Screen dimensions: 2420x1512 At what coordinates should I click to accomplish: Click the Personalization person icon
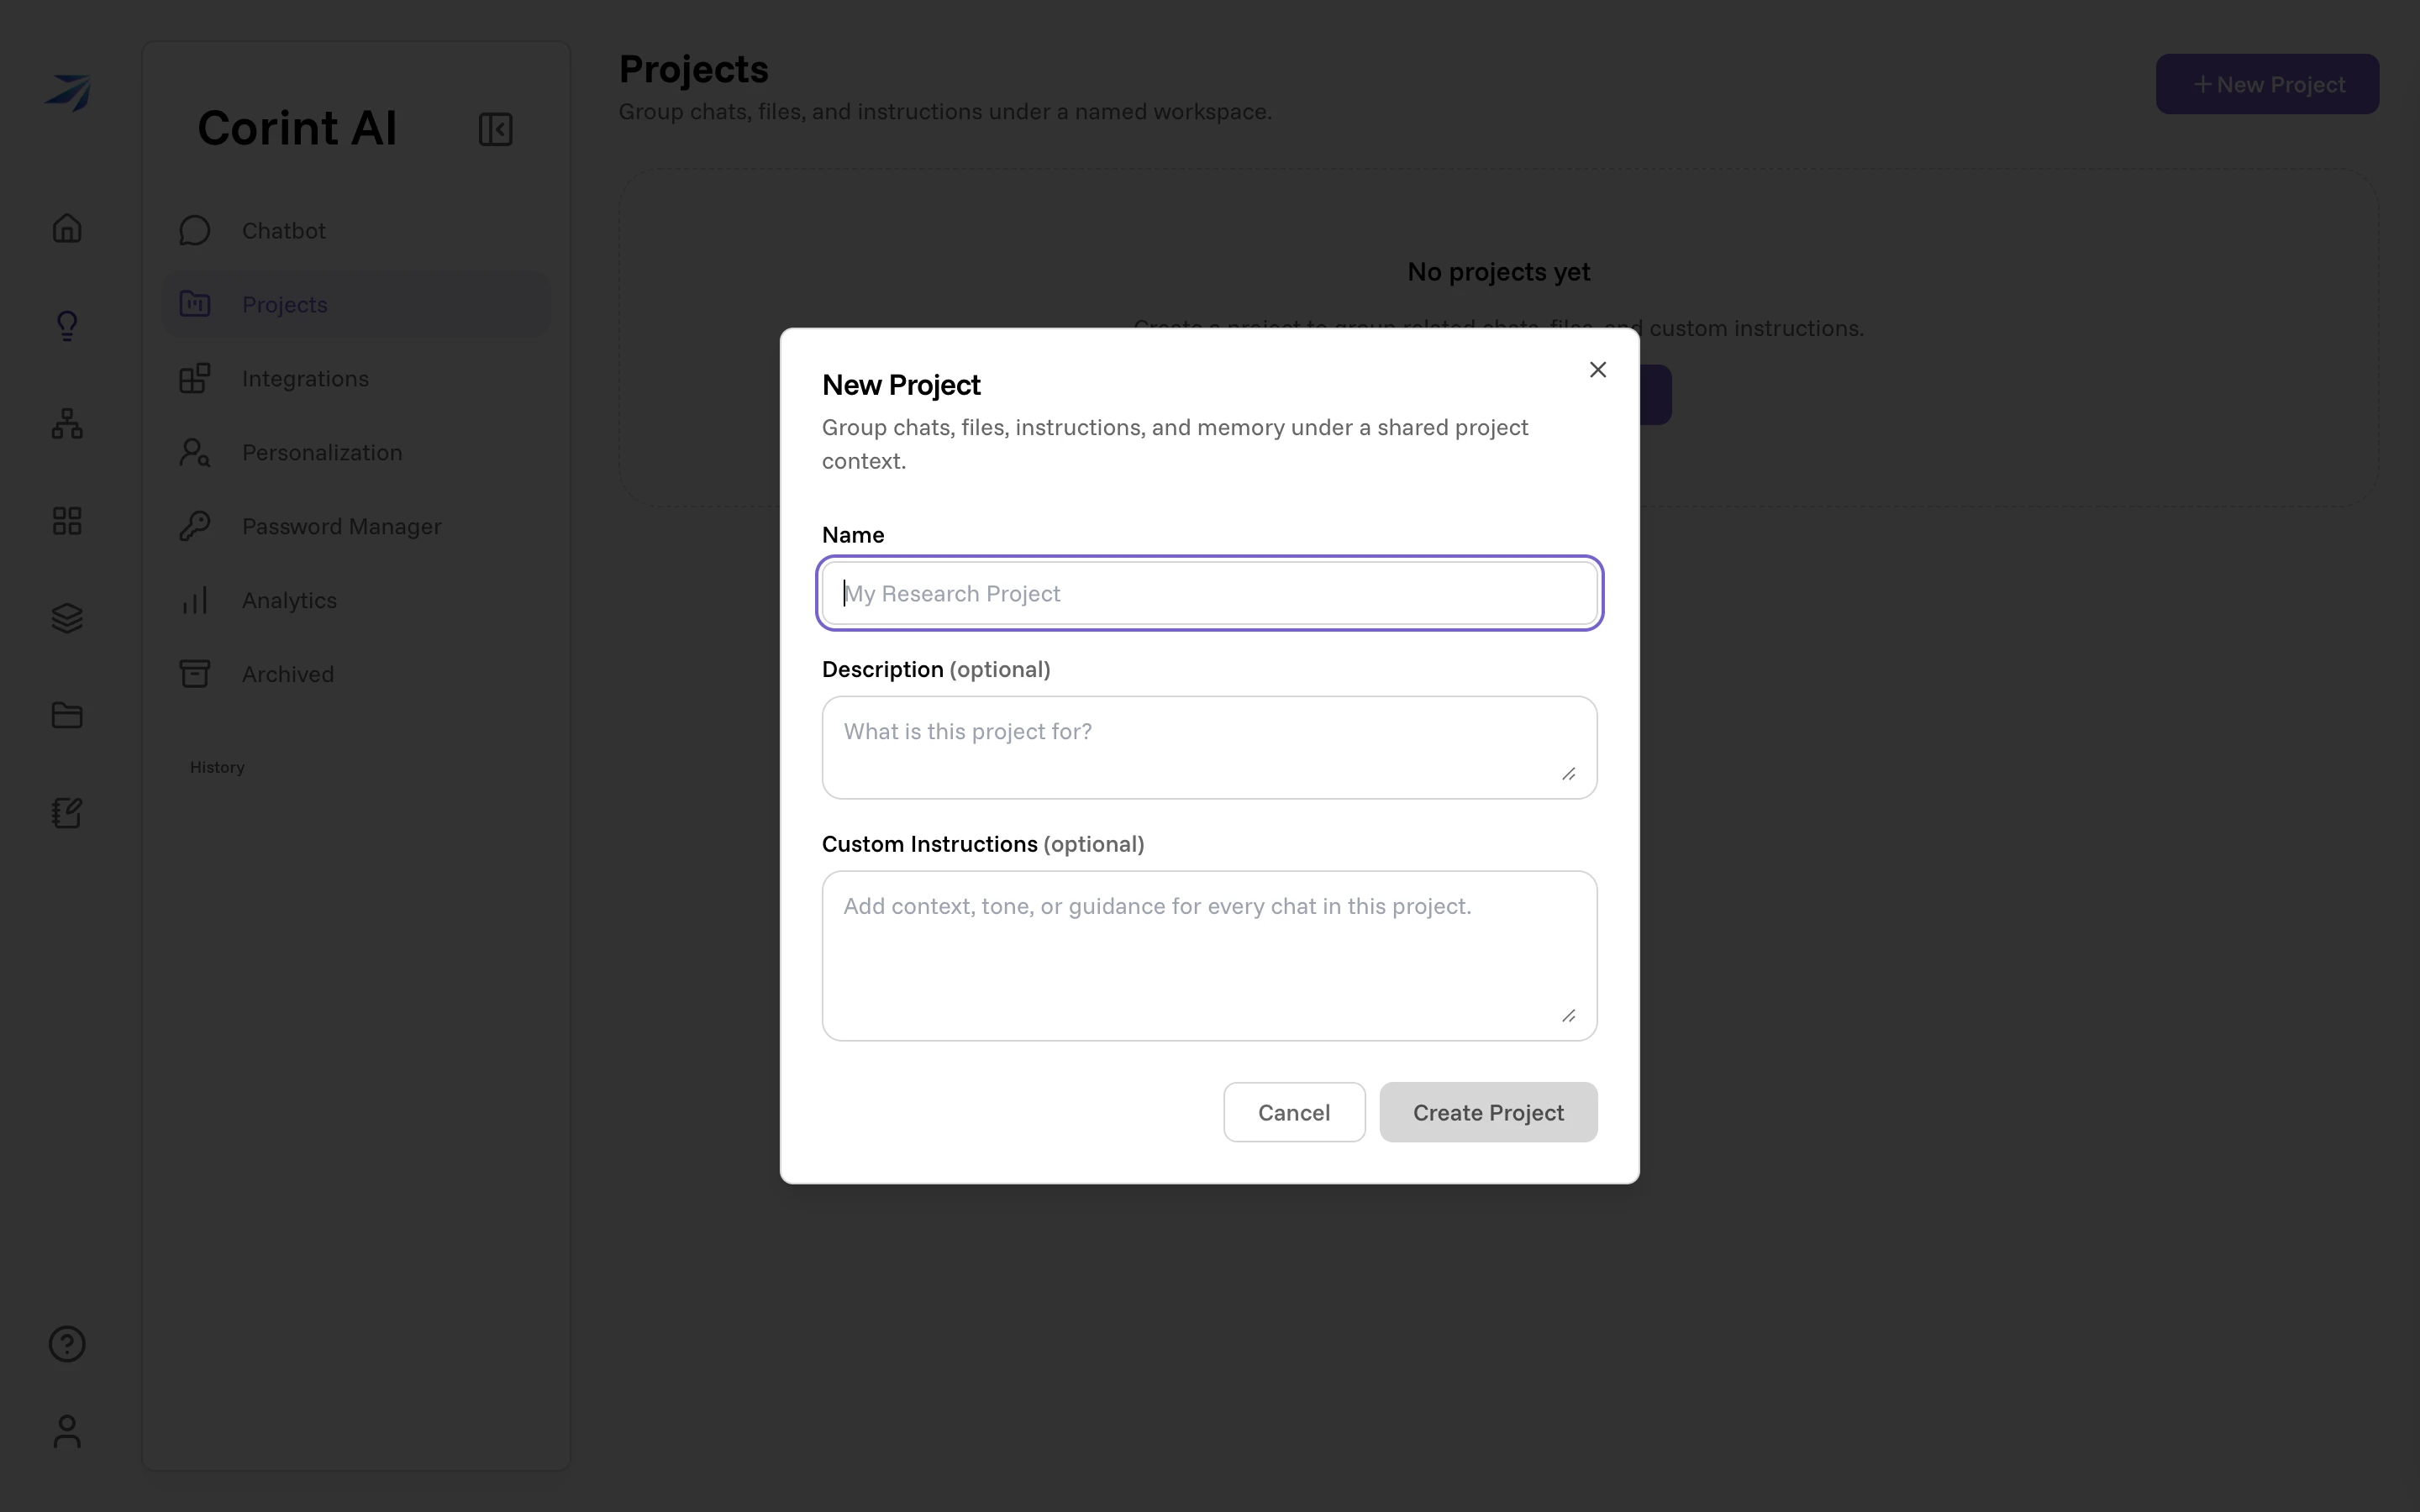pos(195,452)
